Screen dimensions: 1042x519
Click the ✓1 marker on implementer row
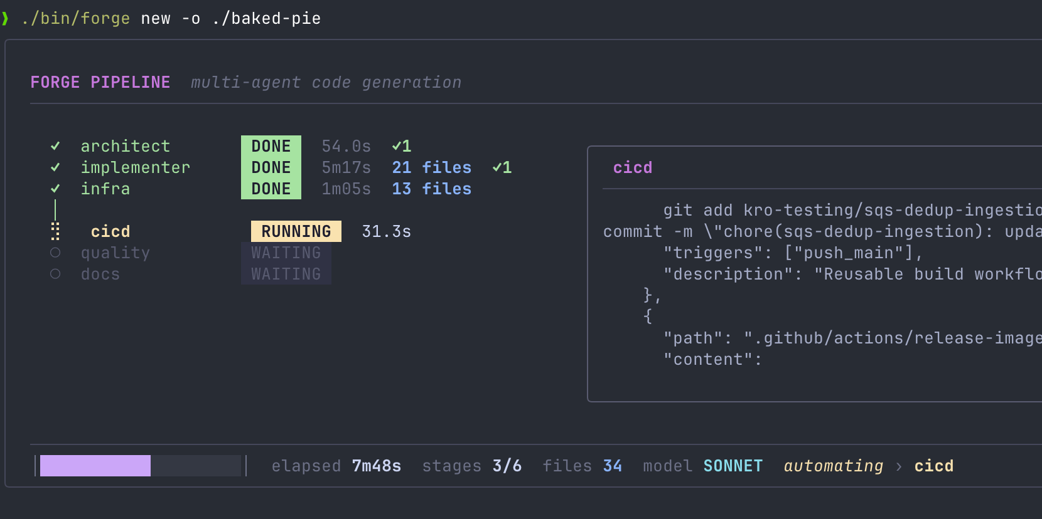[x=502, y=167]
